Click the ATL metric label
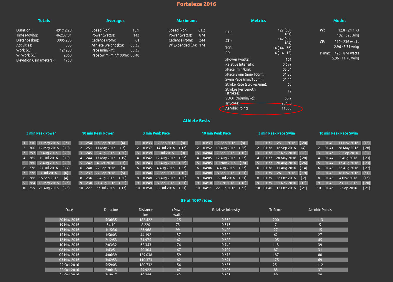Image resolution: width=393 pixels, height=282 pixels. (229, 41)
